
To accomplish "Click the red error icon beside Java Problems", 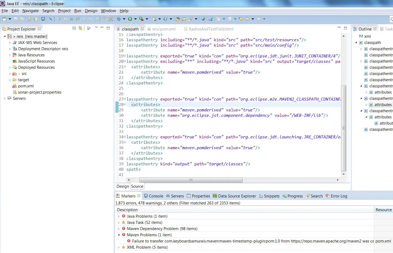I will [x=124, y=216].
